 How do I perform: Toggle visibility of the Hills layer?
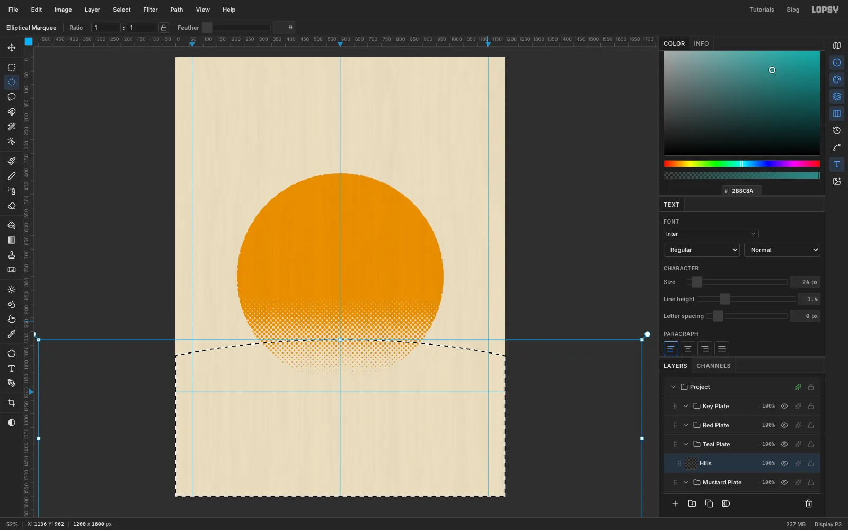(x=784, y=463)
